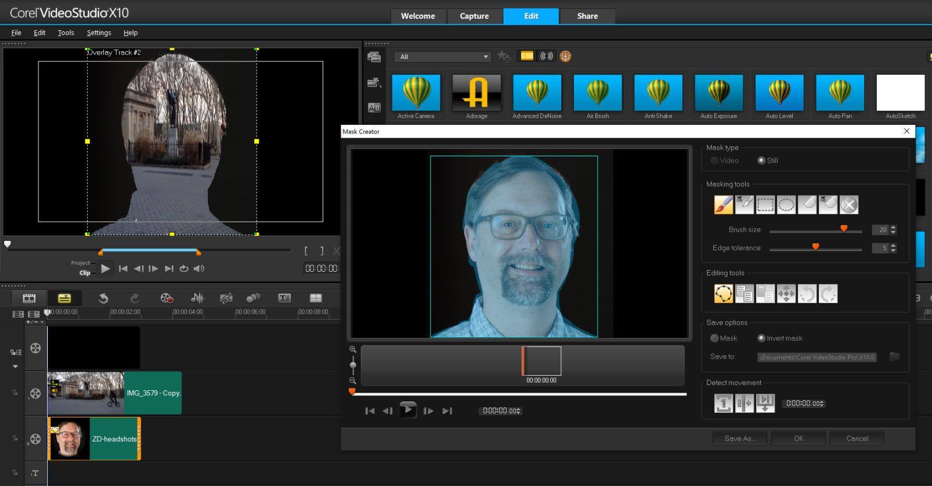
Task: Click the clear mask icon
Action: tap(848, 204)
